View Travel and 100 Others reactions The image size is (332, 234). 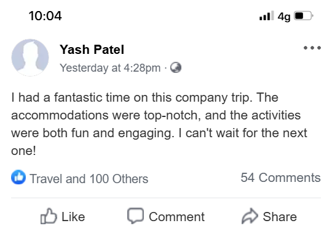coord(89,179)
